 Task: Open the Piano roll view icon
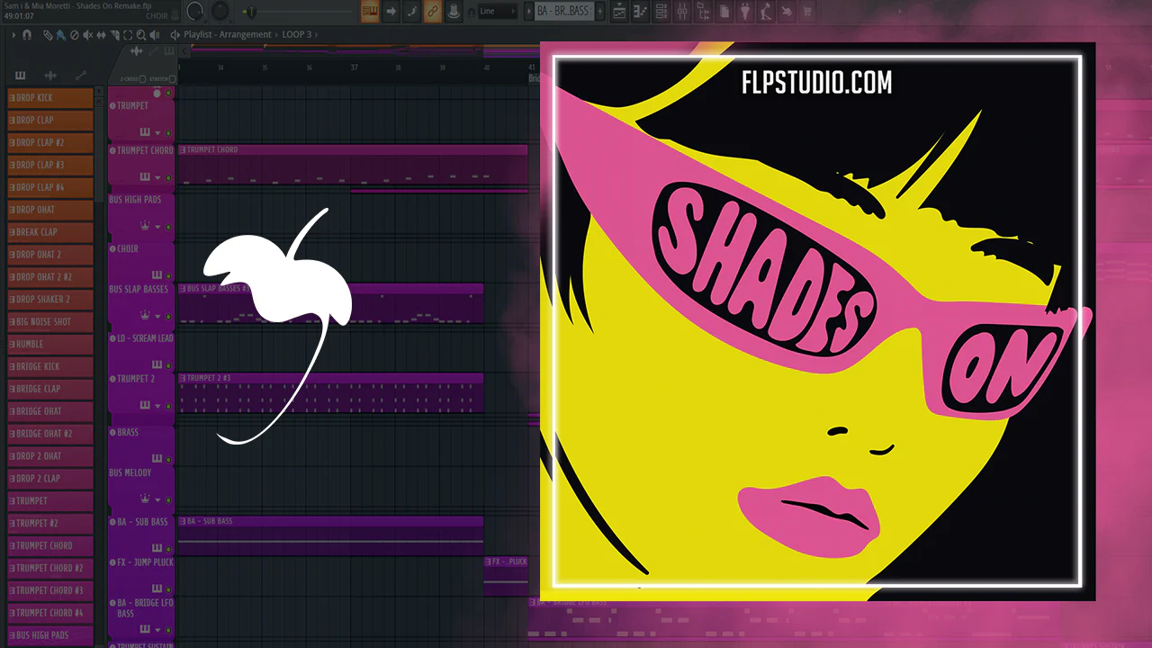[x=640, y=11]
